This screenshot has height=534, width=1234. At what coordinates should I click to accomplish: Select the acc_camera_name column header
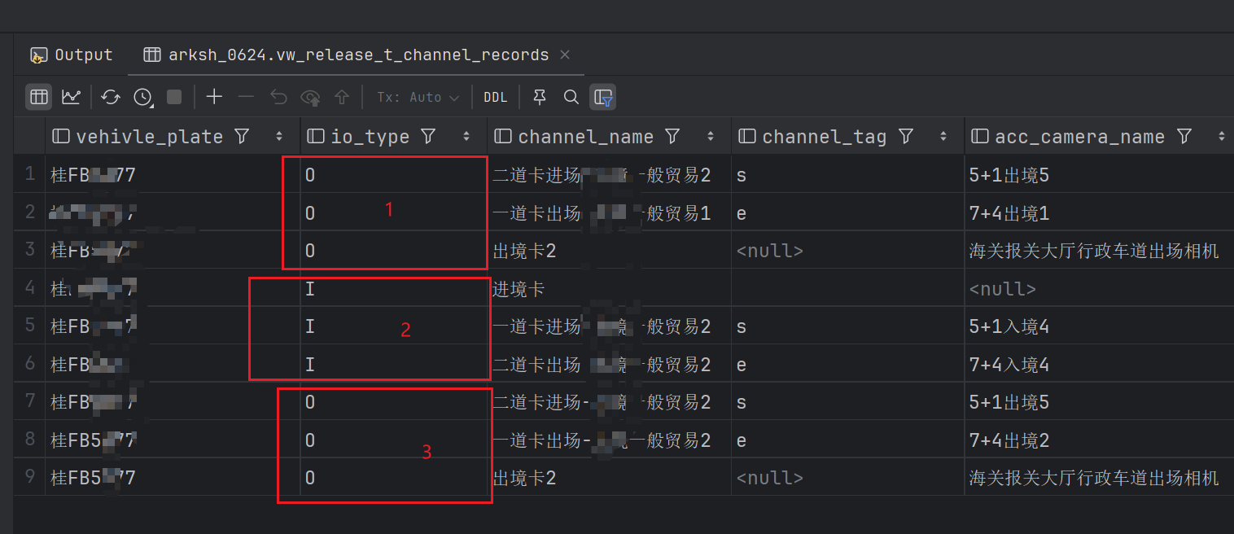pyautogui.click(x=1079, y=137)
